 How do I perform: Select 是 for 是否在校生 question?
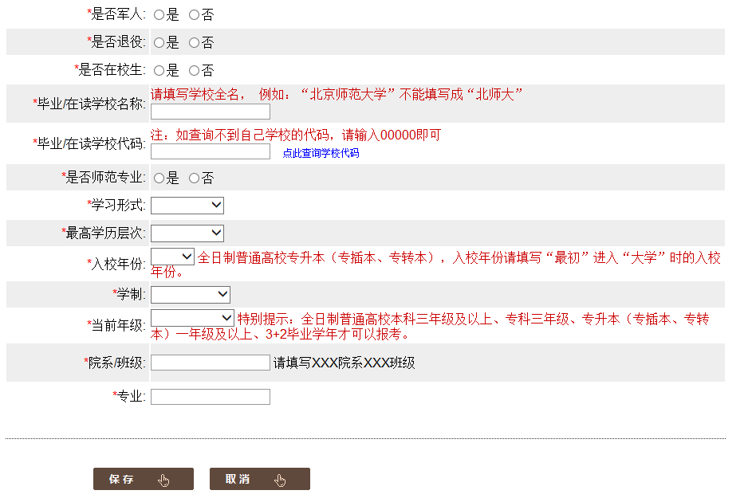point(159,70)
